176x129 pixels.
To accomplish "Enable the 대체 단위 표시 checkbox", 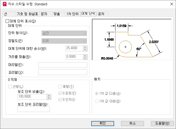I will click(7, 21).
